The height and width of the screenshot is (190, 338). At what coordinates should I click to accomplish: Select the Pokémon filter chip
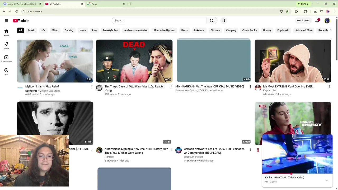[199, 30]
